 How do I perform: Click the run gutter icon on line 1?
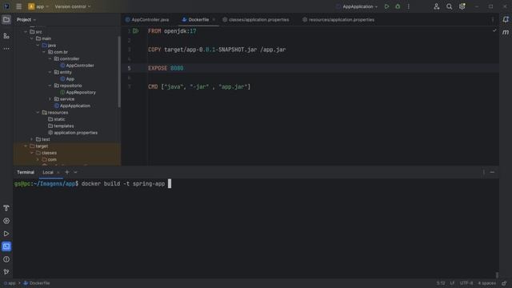pyautogui.click(x=136, y=31)
